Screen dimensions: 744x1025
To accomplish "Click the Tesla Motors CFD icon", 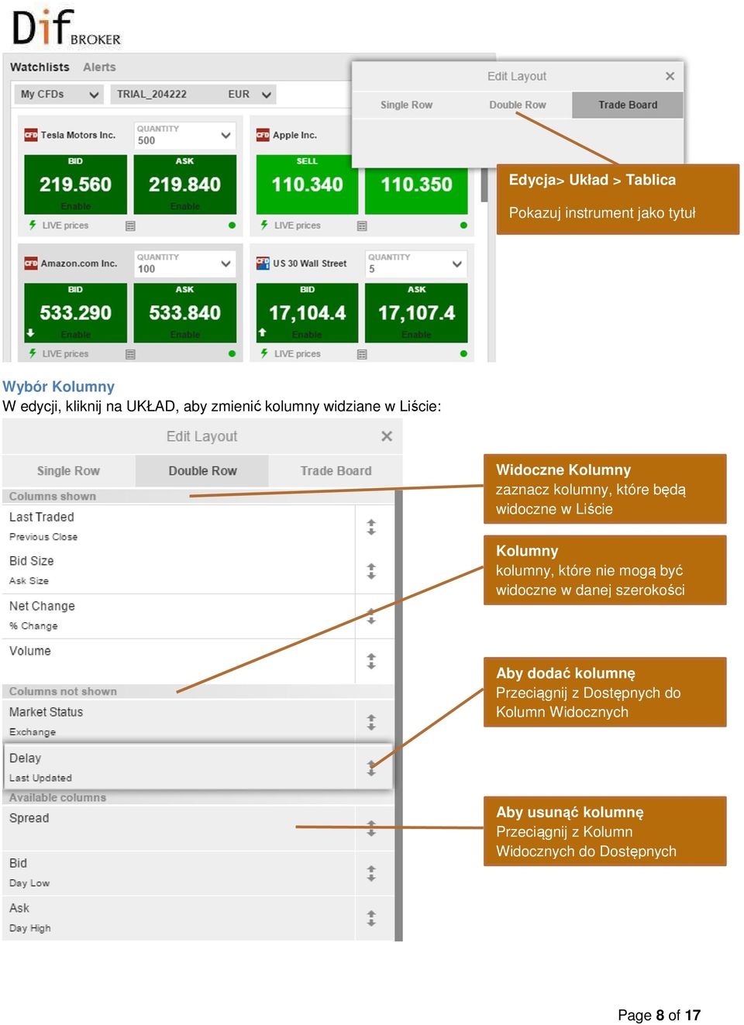I will click(x=31, y=135).
